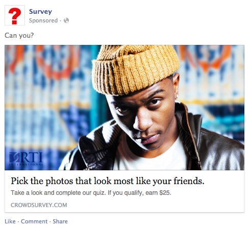Click the globe public audience icon
250x230 pixels.
66,20
